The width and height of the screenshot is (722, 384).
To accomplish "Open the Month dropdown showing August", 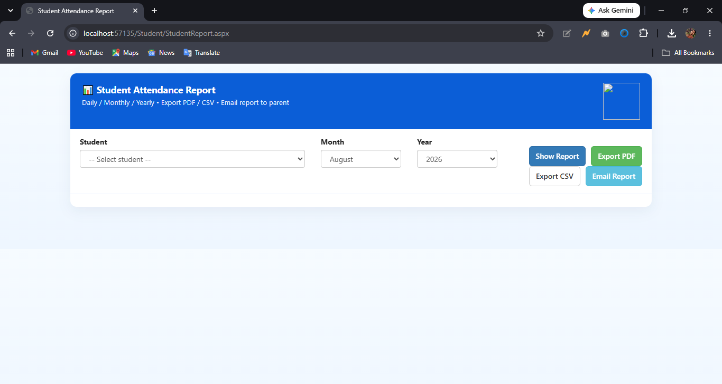I will click(x=361, y=159).
